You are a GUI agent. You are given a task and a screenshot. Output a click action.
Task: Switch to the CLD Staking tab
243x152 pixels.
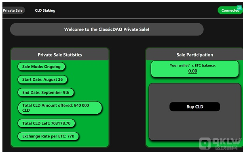coord(45,10)
